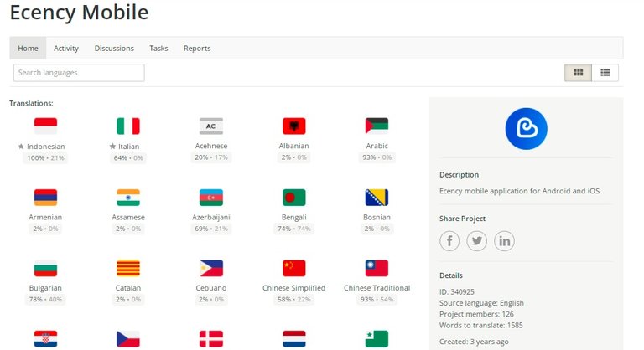The width and height of the screenshot is (644, 350).
Task: Select the Assamese flag icon
Action: point(128,198)
